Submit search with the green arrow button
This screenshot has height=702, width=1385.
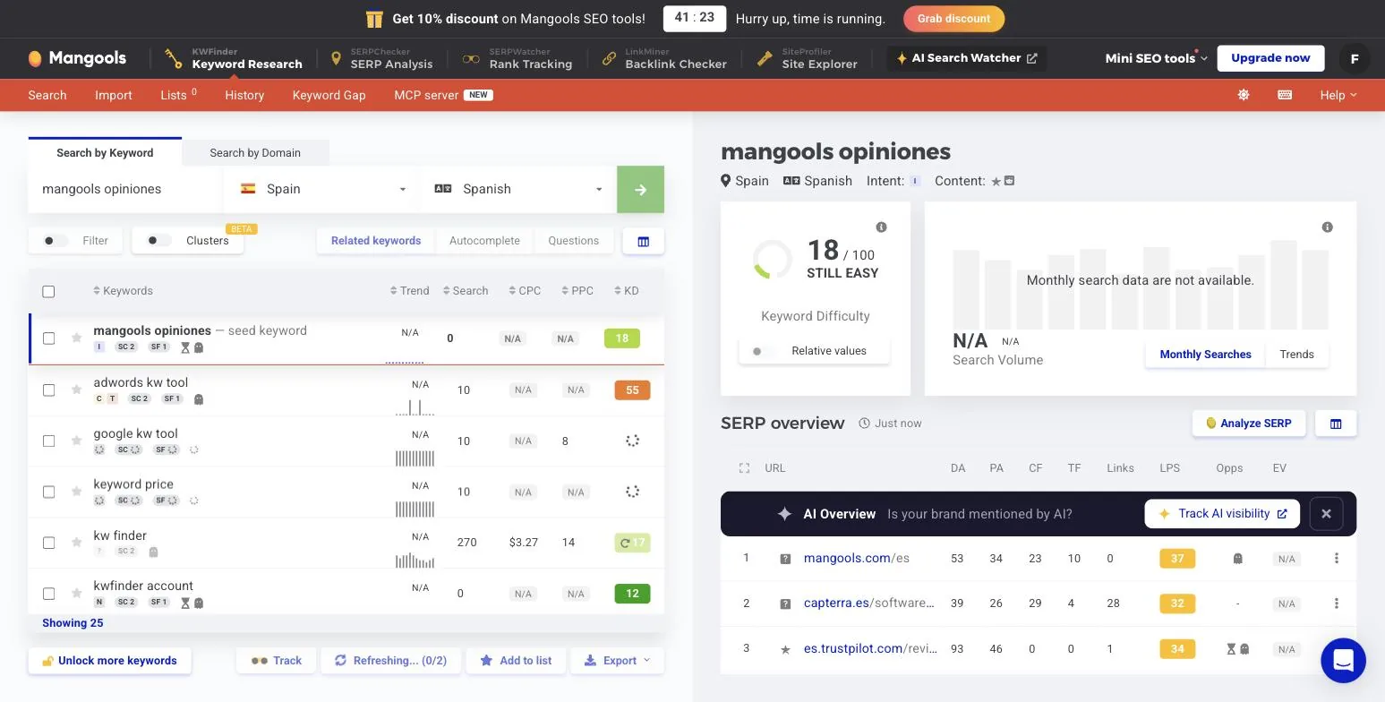coord(640,189)
